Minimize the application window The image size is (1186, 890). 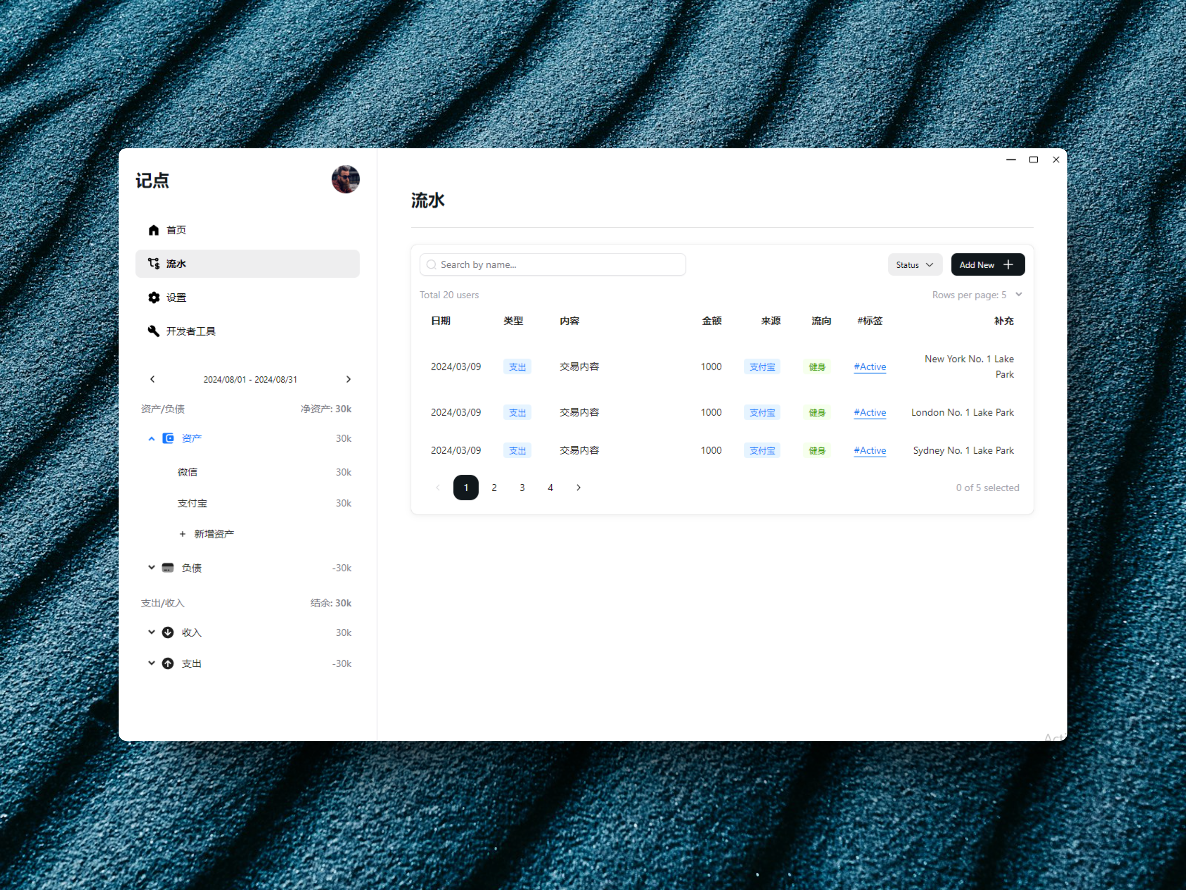(1011, 159)
